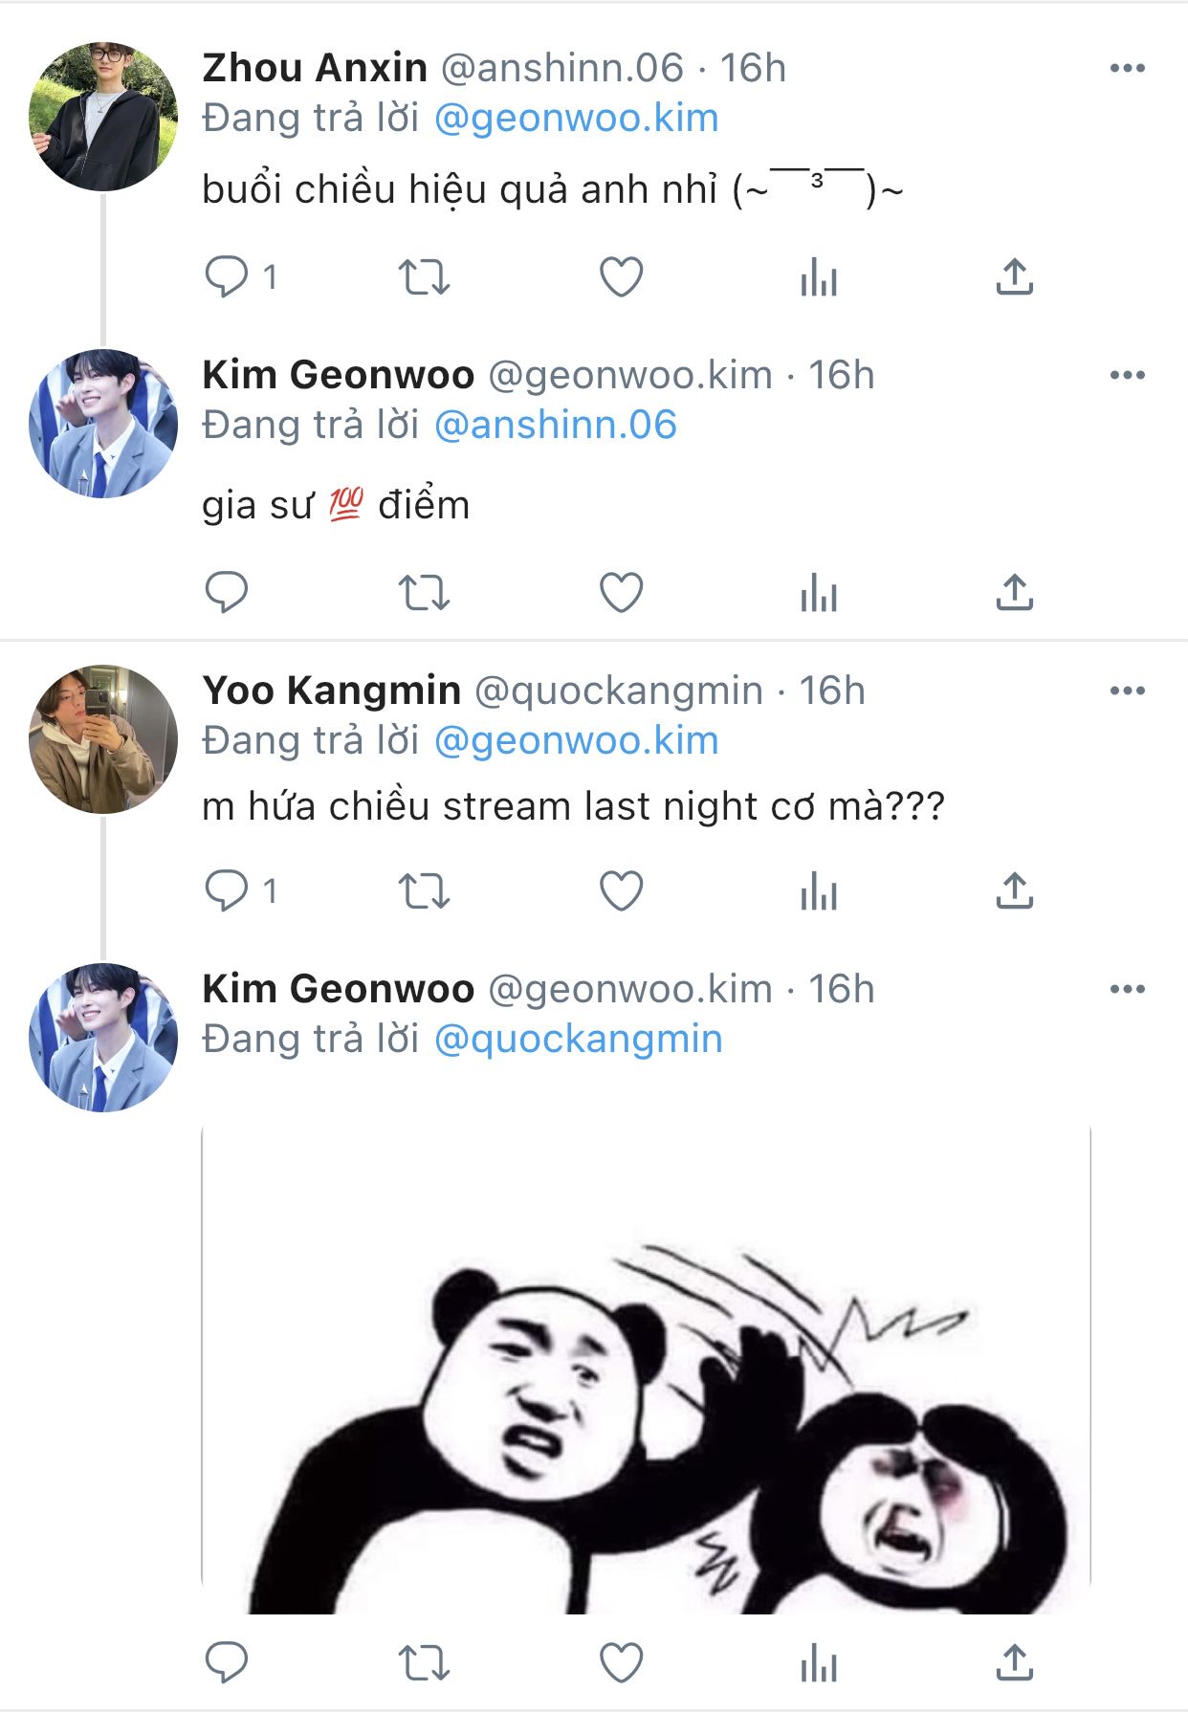
Task: Open Yoo Kangmin's profile picture
Action: 103,739
